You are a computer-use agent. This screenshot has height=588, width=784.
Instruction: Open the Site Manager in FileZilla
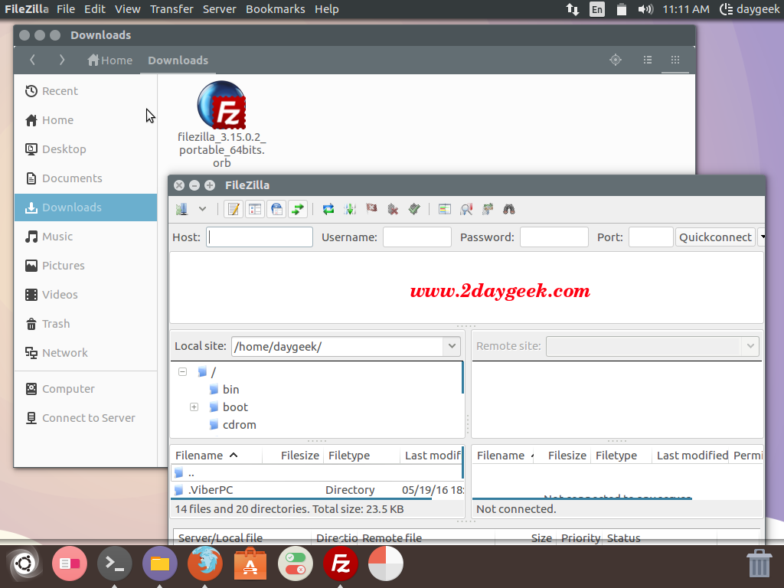(x=182, y=210)
